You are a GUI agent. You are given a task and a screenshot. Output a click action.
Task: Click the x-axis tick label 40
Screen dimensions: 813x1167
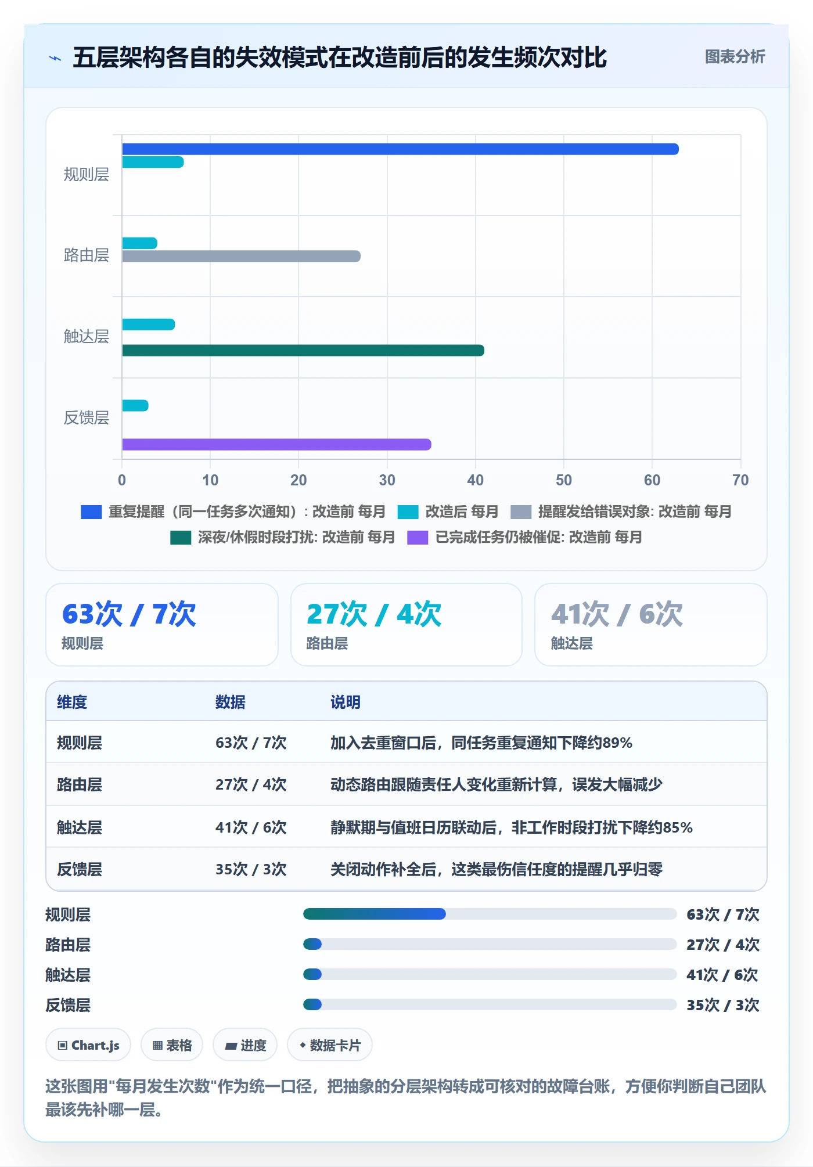coord(475,480)
